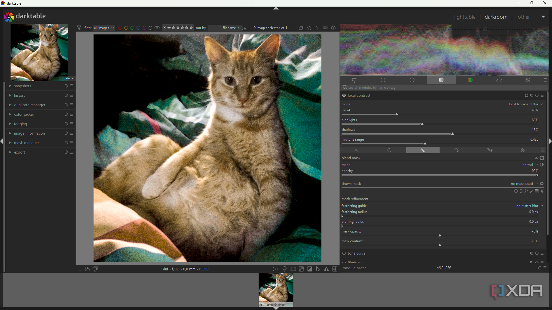The width and height of the screenshot is (552, 310).
Task: Toggle blend order reverse icon
Action: [x=542, y=165]
